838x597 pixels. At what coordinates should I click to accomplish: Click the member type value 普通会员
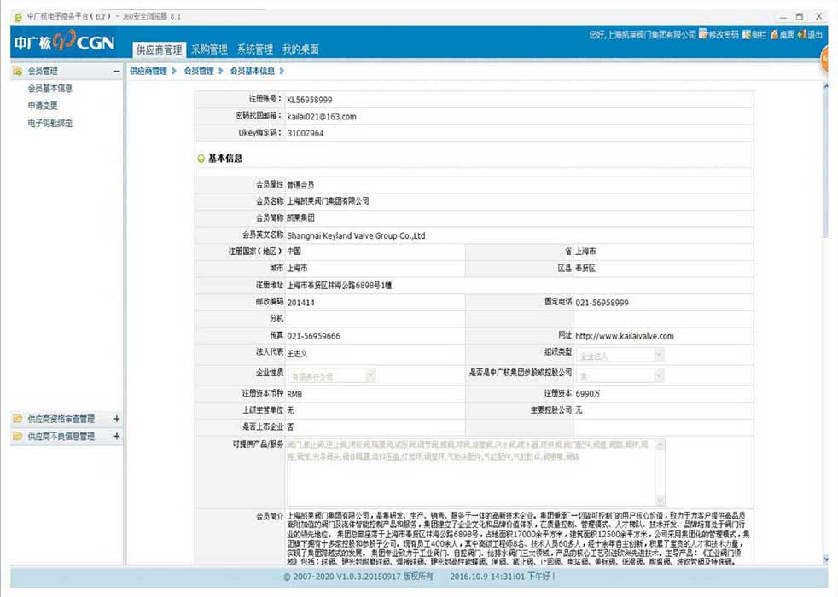[300, 185]
